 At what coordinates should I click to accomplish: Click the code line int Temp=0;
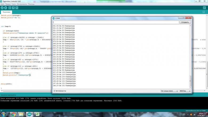click(6, 26)
